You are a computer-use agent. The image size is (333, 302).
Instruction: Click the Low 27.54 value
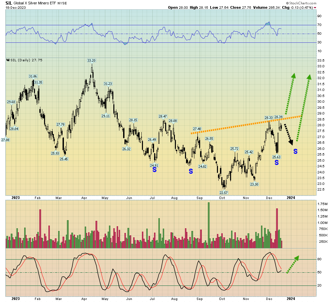219,7
